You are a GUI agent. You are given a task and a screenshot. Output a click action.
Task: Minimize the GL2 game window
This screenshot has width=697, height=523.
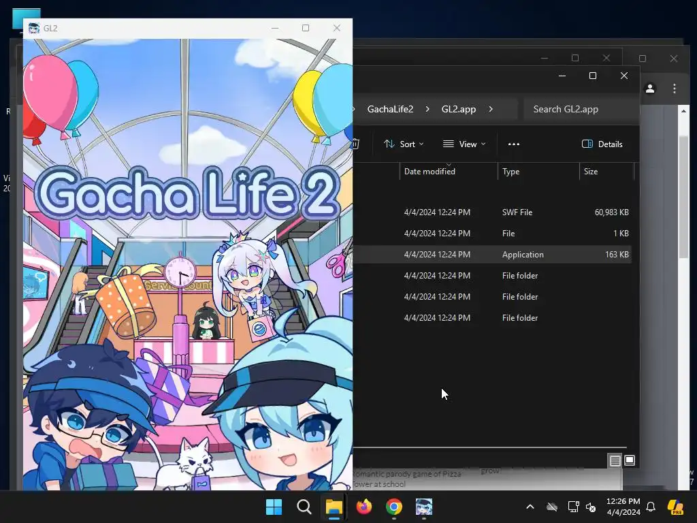coord(275,28)
